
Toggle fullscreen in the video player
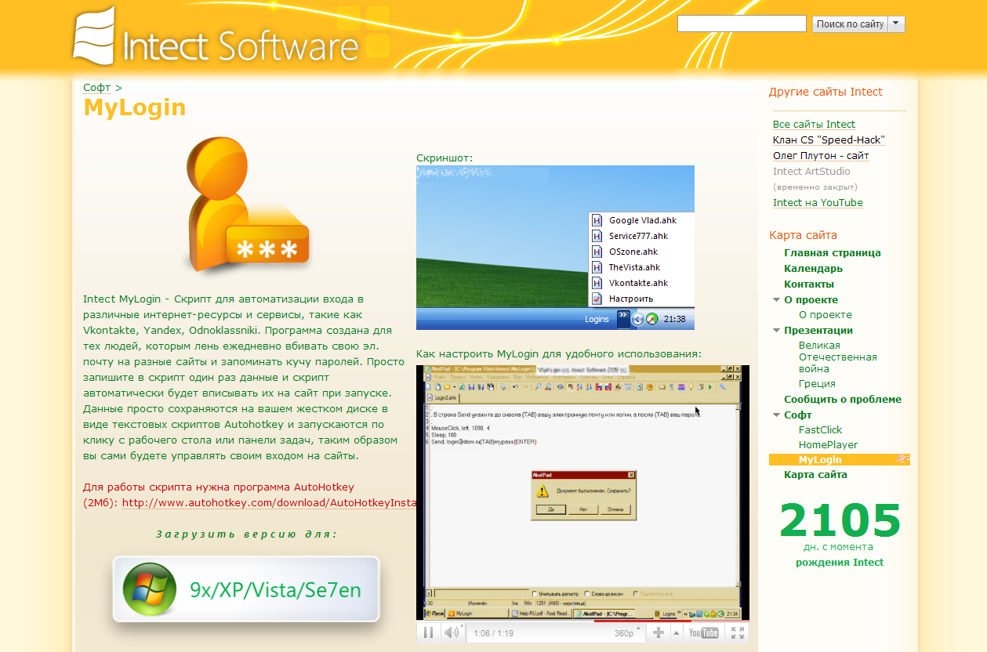738,632
